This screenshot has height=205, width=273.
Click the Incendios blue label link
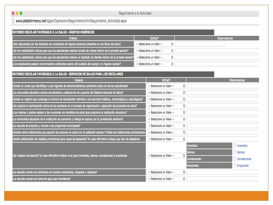coord(242,145)
